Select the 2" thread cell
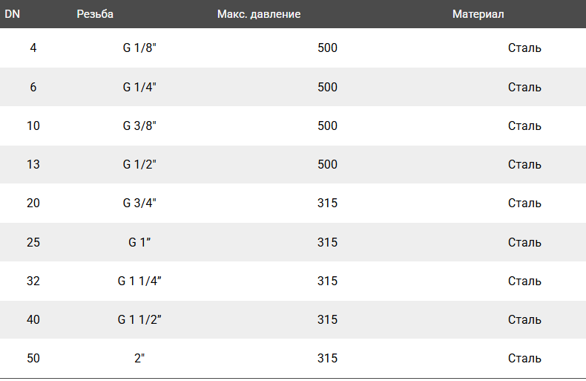This screenshot has width=586, height=381. point(139,358)
